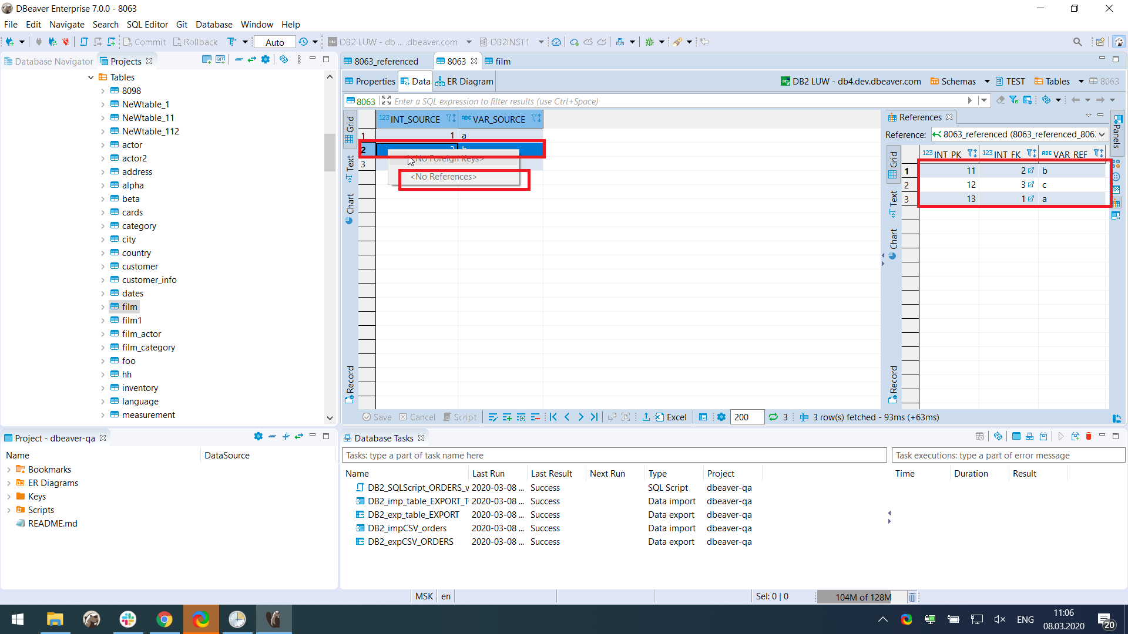Delete current row using red minus icon
Screen dimensions: 1128x634
point(535,417)
